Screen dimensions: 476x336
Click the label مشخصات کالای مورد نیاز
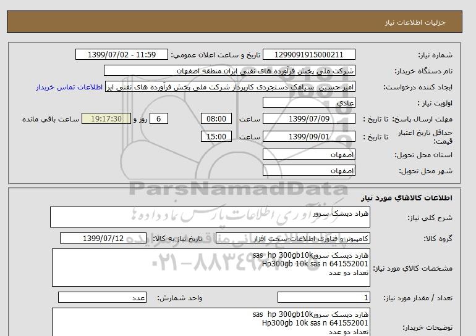coord(412,268)
